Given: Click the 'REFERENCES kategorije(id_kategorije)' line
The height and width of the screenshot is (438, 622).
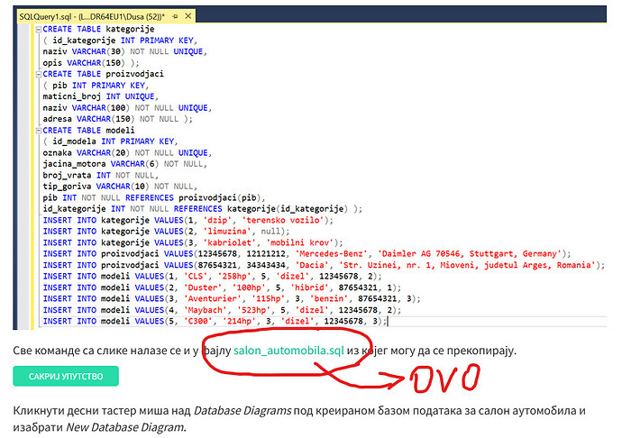Looking at the screenshot, I should [203, 209].
